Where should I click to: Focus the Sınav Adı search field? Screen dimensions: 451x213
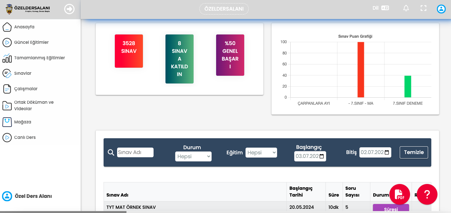135,152
